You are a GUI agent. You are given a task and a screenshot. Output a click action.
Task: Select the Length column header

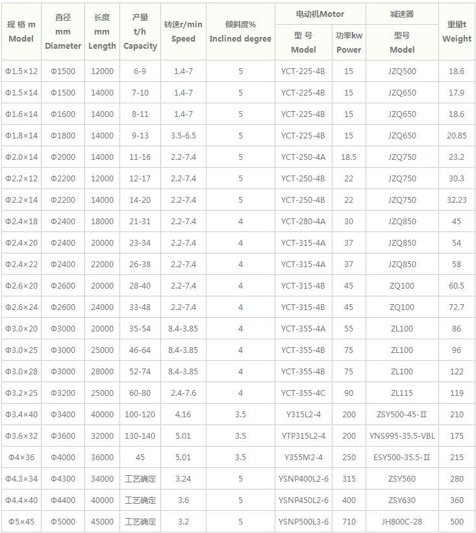(102, 32)
